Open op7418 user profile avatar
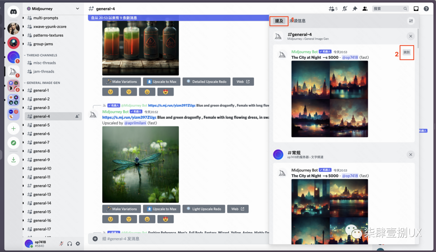The image size is (436, 252). (x=29, y=244)
